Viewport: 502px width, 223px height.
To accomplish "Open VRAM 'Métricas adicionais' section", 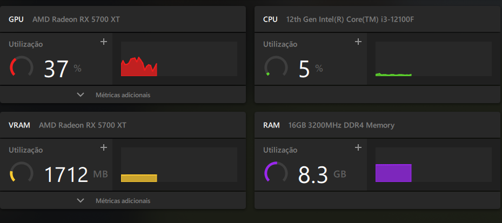I will [x=123, y=201].
